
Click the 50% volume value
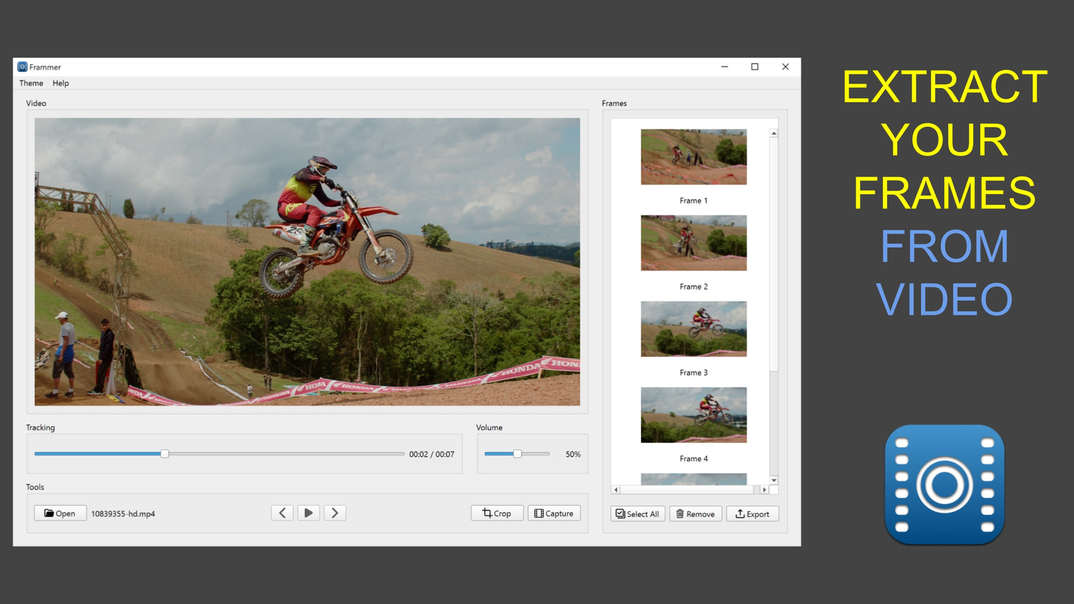[573, 454]
